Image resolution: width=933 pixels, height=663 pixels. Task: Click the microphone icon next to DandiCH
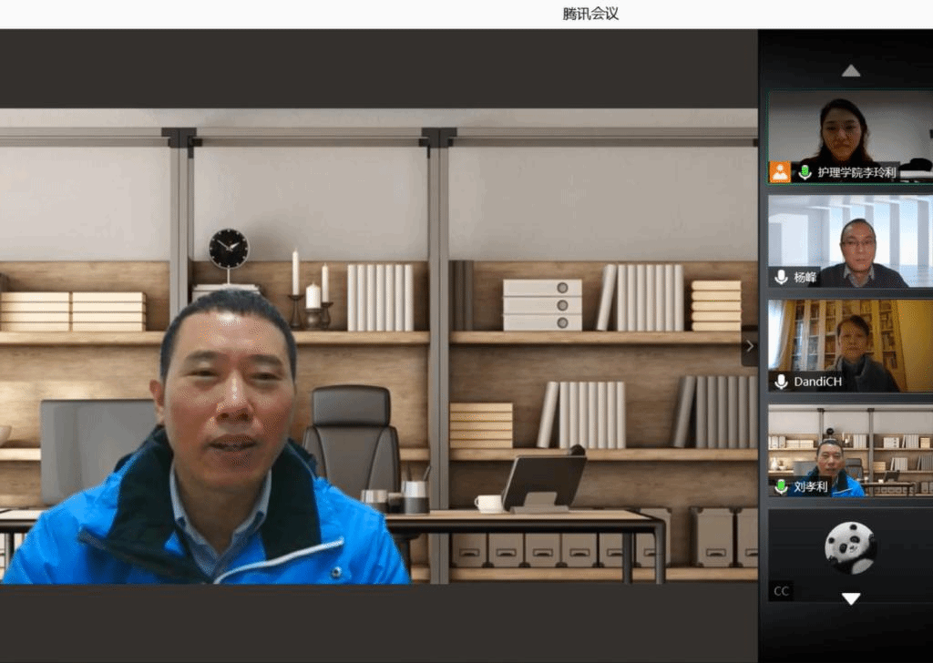point(781,382)
